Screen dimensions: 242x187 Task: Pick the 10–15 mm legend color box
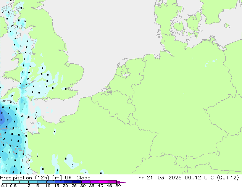click(x=50, y=182)
